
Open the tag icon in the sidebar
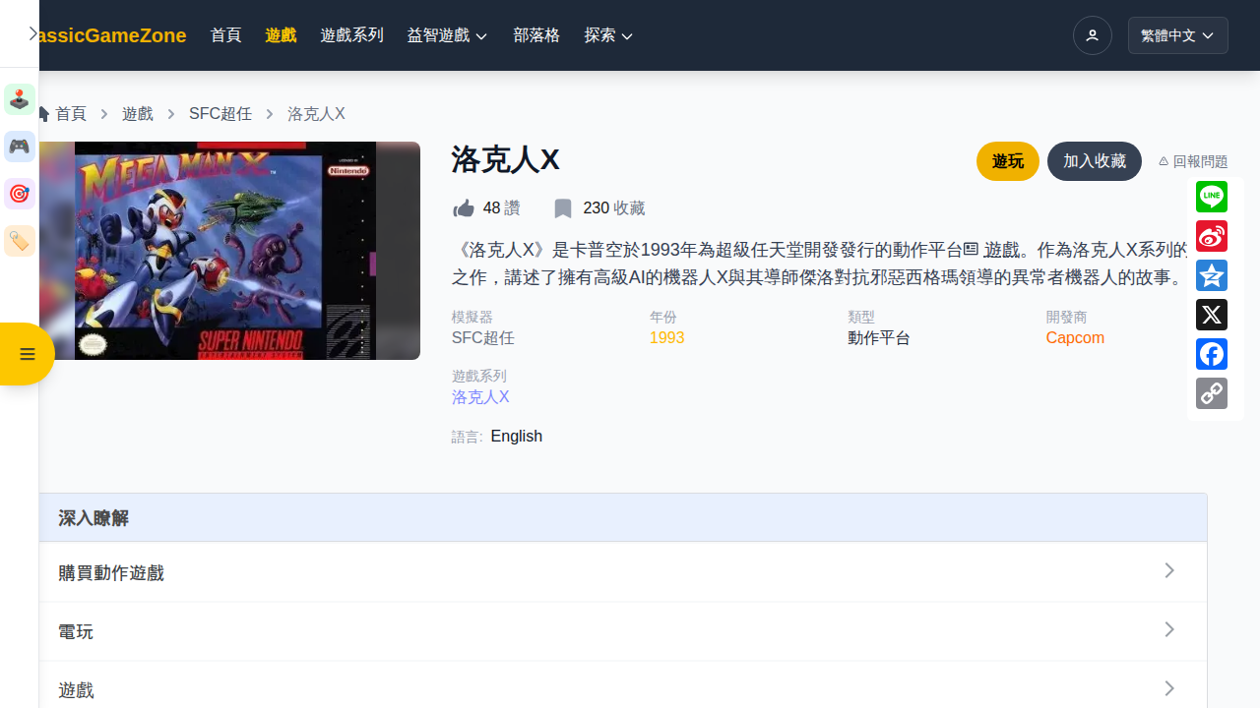(20, 241)
